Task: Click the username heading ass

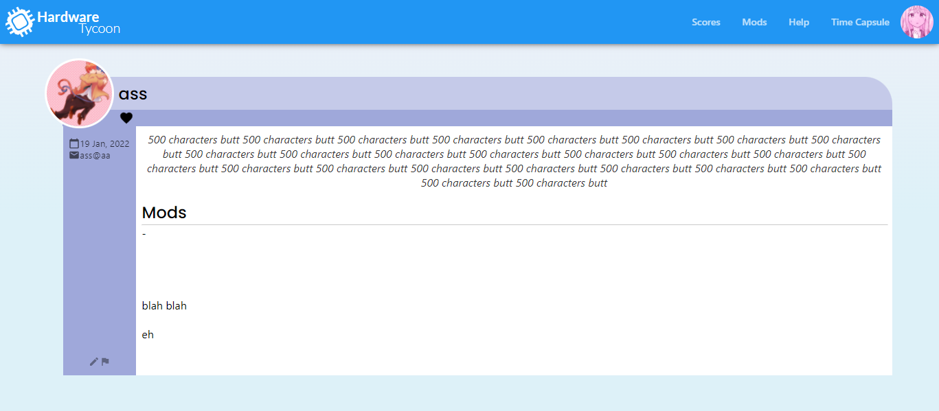Action: (x=133, y=94)
